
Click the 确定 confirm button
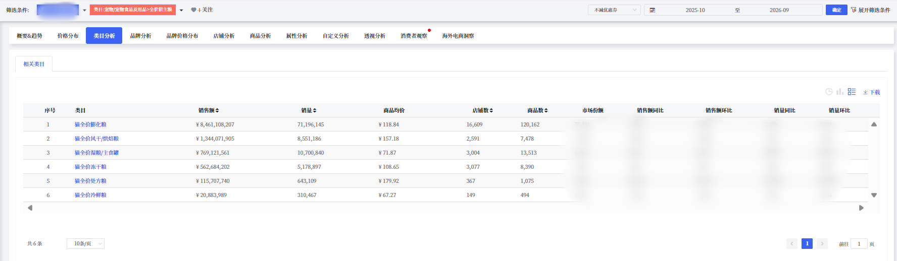pos(836,10)
